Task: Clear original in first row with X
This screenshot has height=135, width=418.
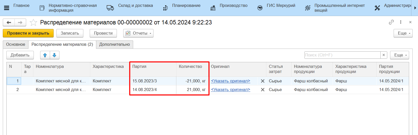Action: (262, 81)
